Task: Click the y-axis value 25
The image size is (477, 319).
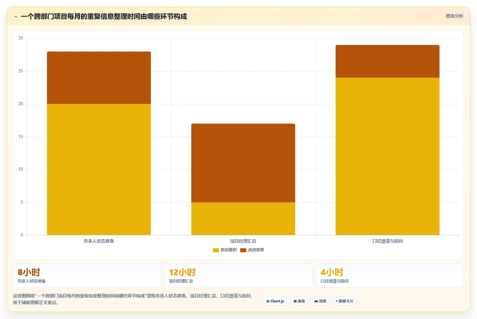Action: point(21,71)
